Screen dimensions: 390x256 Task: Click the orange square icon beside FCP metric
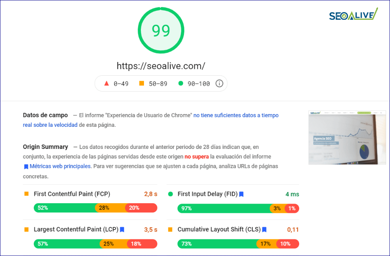pos(26,194)
